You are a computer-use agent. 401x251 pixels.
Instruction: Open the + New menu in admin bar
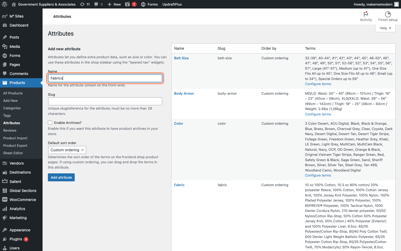pyautogui.click(x=114, y=4)
